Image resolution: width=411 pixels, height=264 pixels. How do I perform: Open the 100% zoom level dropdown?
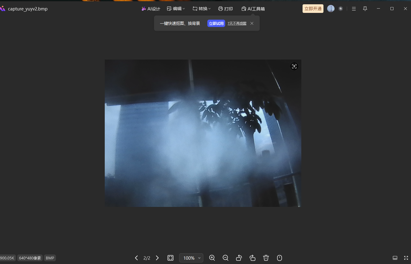(191, 258)
